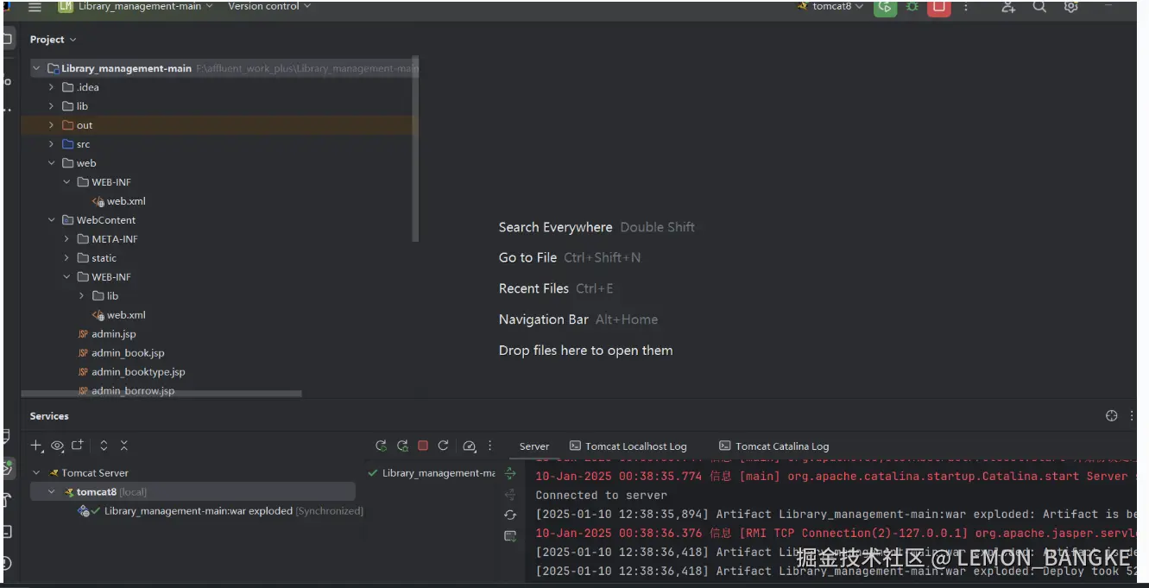
Task: Expand the out folder
Action: coord(51,125)
